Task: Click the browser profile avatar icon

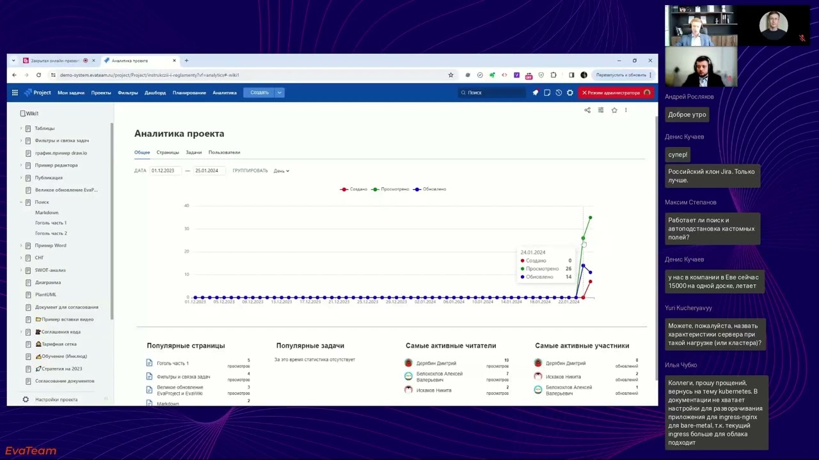Action: (584, 75)
